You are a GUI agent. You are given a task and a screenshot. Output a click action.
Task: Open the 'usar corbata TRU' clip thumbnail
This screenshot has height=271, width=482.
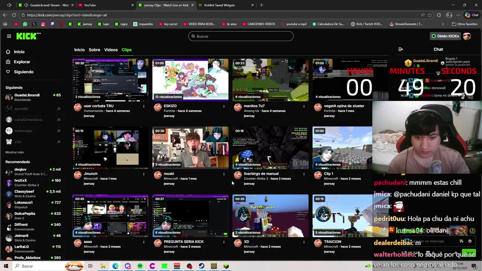click(x=110, y=80)
